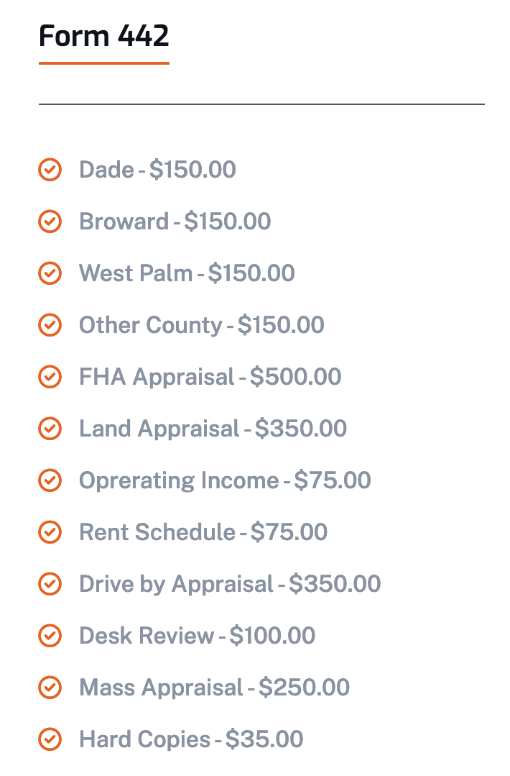Click the Mass Appraisal - $250.00 item
510x776 pixels.
coord(214,688)
